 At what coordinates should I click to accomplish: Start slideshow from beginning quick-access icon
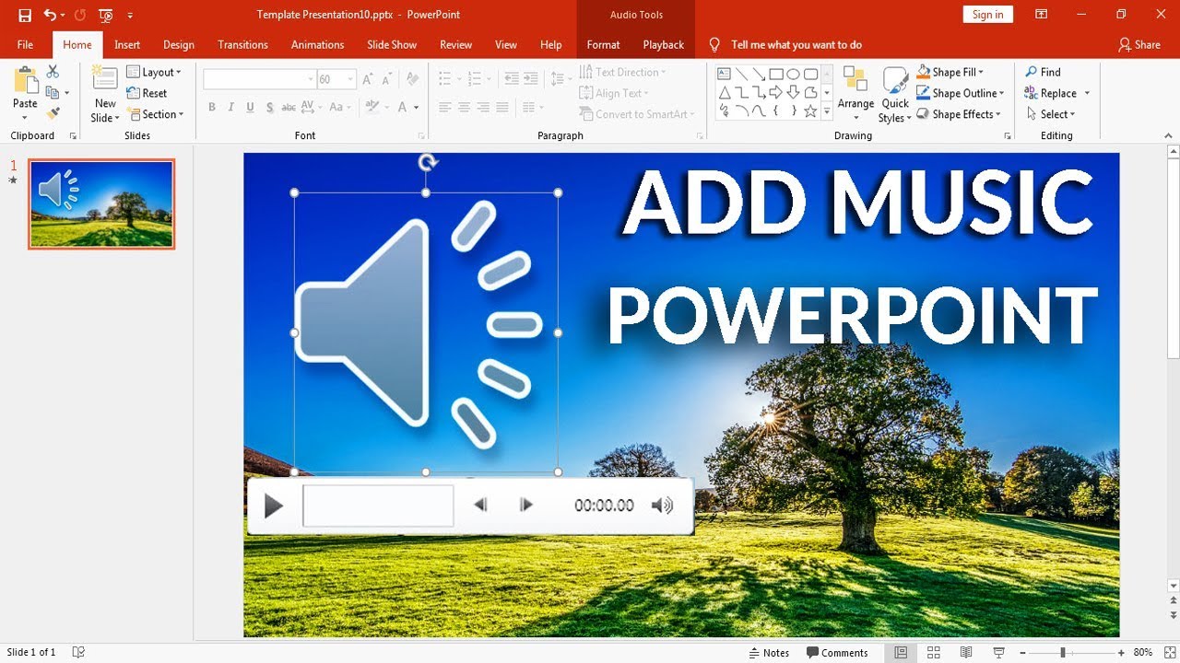(105, 15)
